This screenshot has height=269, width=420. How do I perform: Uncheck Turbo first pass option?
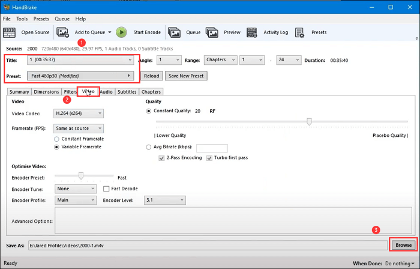click(210, 157)
